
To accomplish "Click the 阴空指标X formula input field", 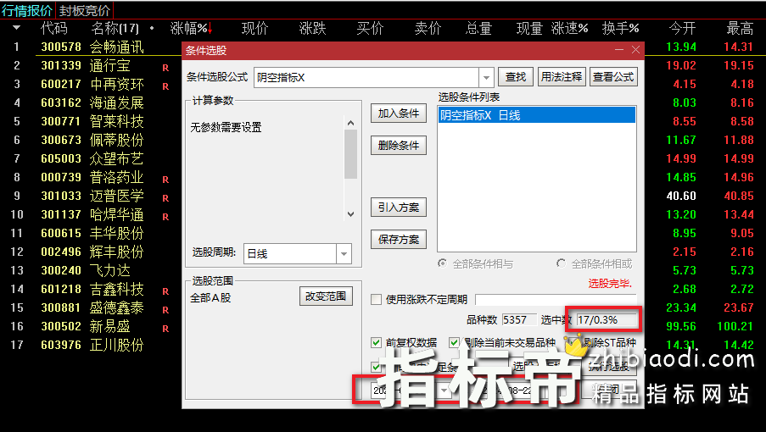I will pos(366,78).
